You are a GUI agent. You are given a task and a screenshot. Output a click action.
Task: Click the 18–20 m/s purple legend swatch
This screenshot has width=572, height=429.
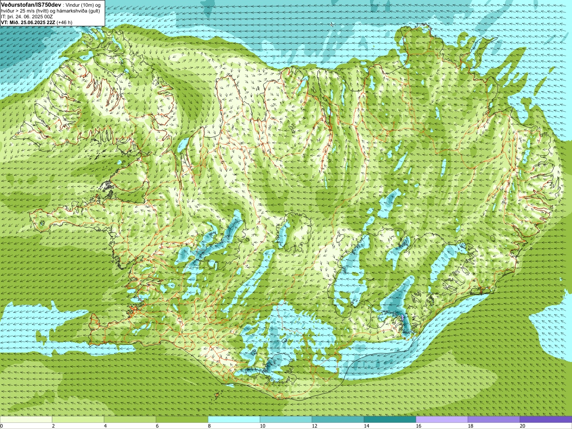[x=494, y=420]
